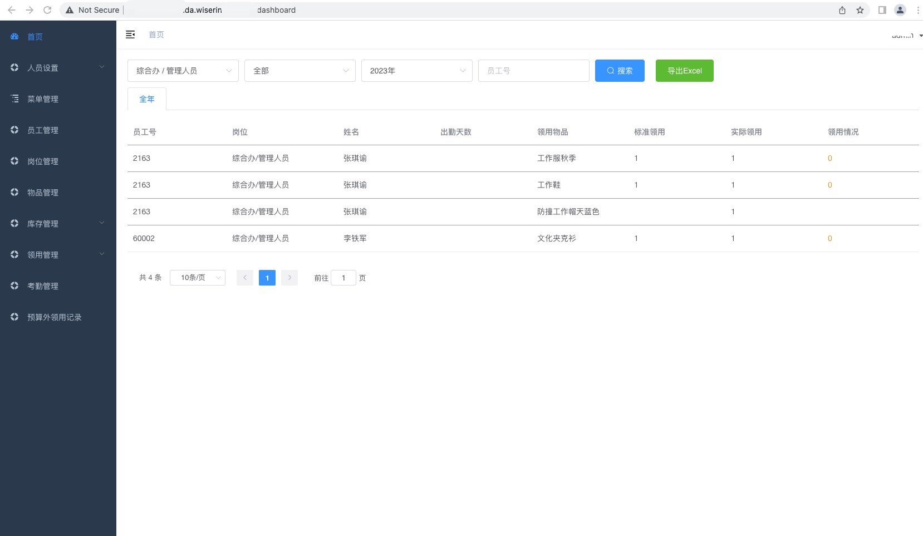The height and width of the screenshot is (536, 923).
Task: Toggle the sidebar collapse hamburger icon
Action: [130, 35]
